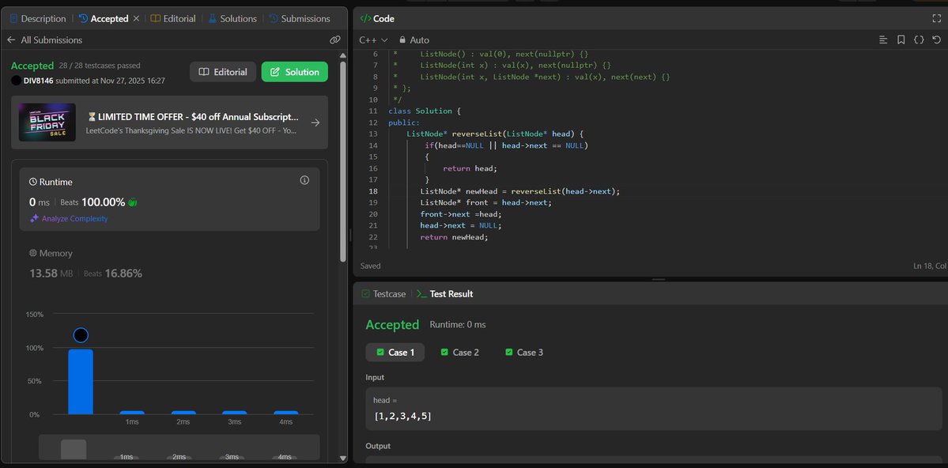This screenshot has height=468, width=948.
Task: Click the Editorial button
Action: click(x=223, y=72)
